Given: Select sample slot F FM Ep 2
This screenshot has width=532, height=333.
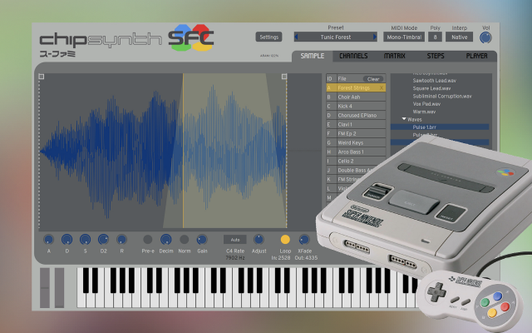Looking at the screenshot, I should (356, 134).
